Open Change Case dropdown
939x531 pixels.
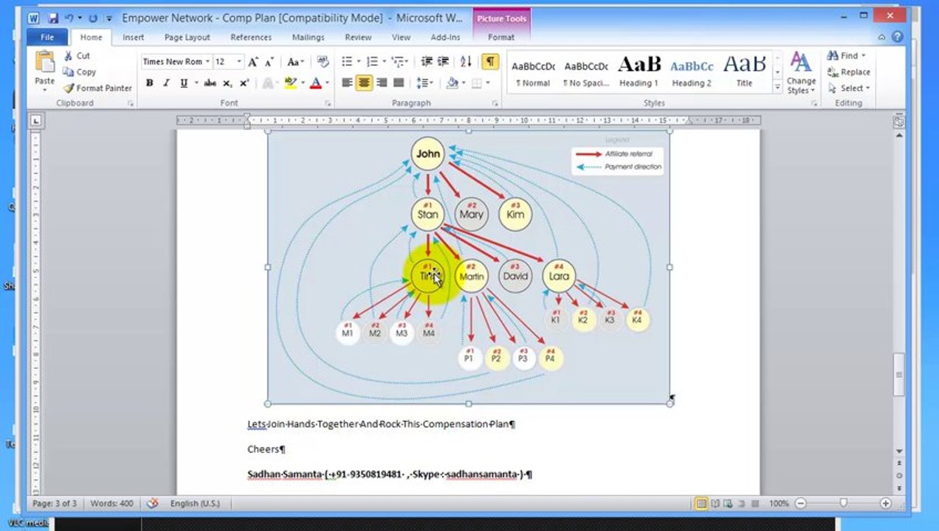(295, 62)
